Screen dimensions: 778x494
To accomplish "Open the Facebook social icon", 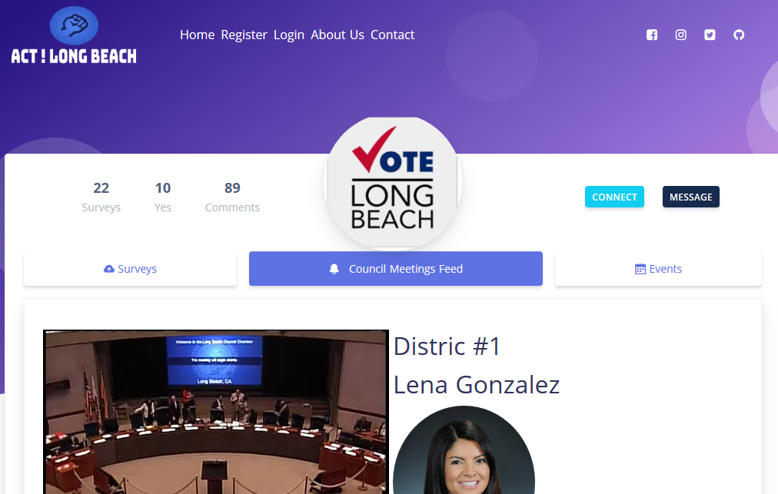I will 652,35.
